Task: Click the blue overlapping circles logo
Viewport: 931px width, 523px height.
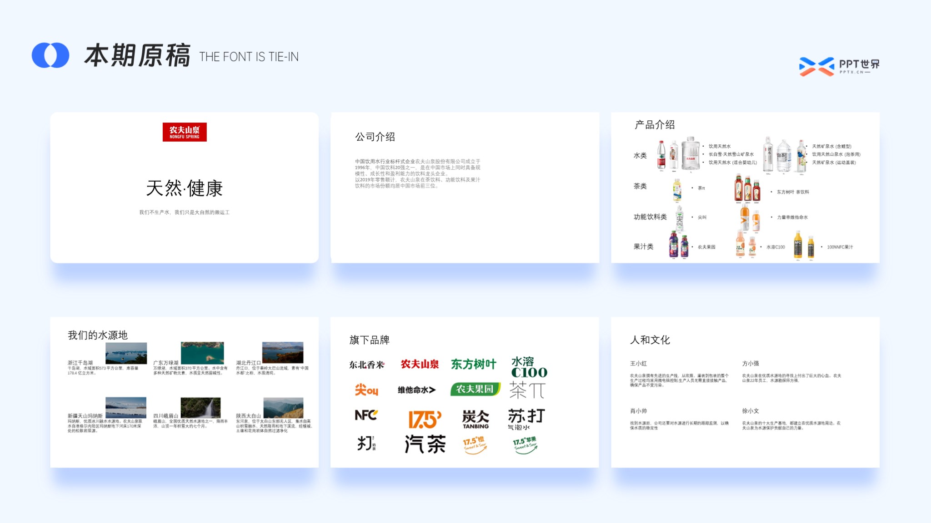Action: [x=50, y=55]
